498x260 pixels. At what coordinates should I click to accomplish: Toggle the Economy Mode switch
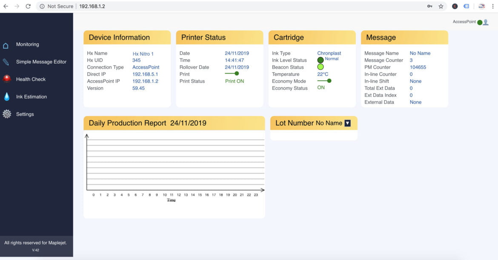(324, 81)
